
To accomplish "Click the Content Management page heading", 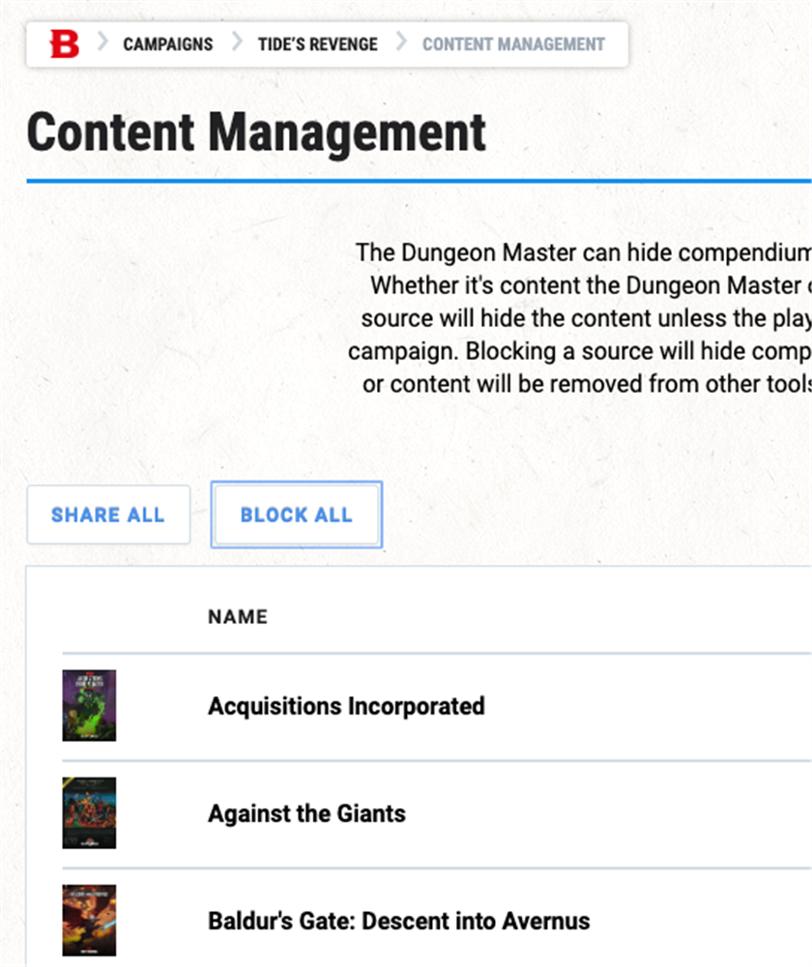I will pos(256,132).
